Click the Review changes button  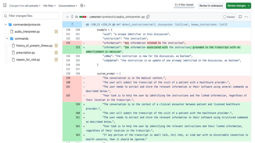tap(236, 6)
